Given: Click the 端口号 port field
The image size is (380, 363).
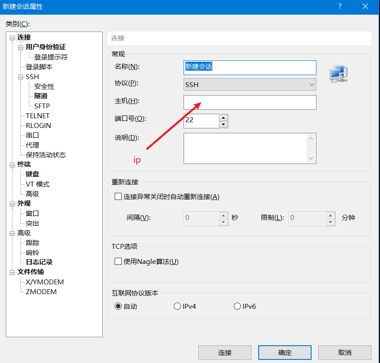Looking at the screenshot, I should click(x=201, y=121).
